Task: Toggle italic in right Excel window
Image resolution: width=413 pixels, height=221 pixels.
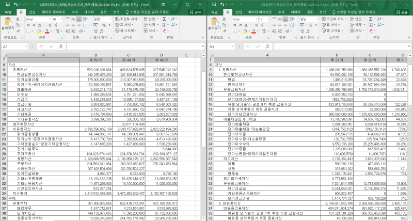Action: click(240, 25)
